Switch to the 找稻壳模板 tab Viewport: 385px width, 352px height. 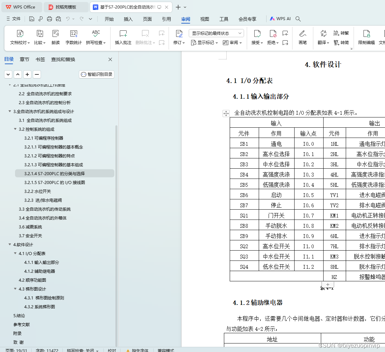pos(66,7)
